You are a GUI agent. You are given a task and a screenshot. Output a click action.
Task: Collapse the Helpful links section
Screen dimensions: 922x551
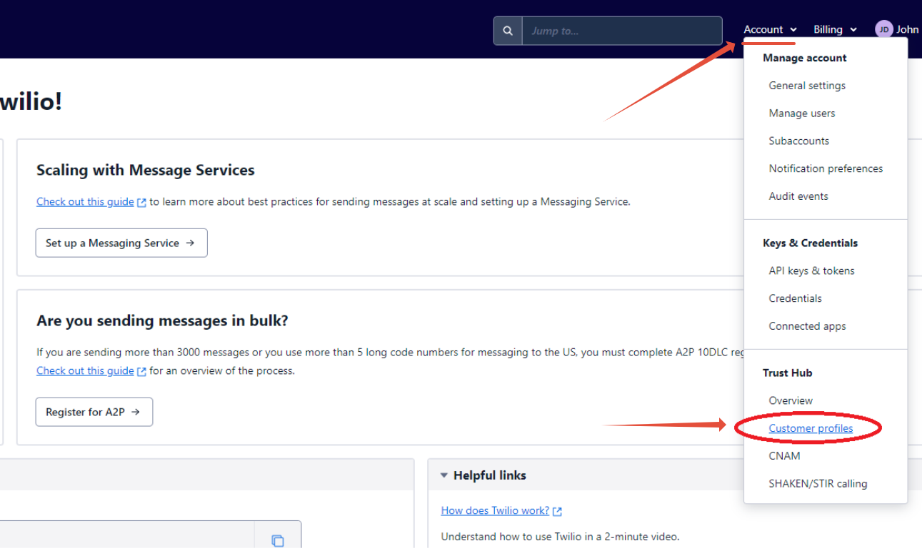[444, 475]
